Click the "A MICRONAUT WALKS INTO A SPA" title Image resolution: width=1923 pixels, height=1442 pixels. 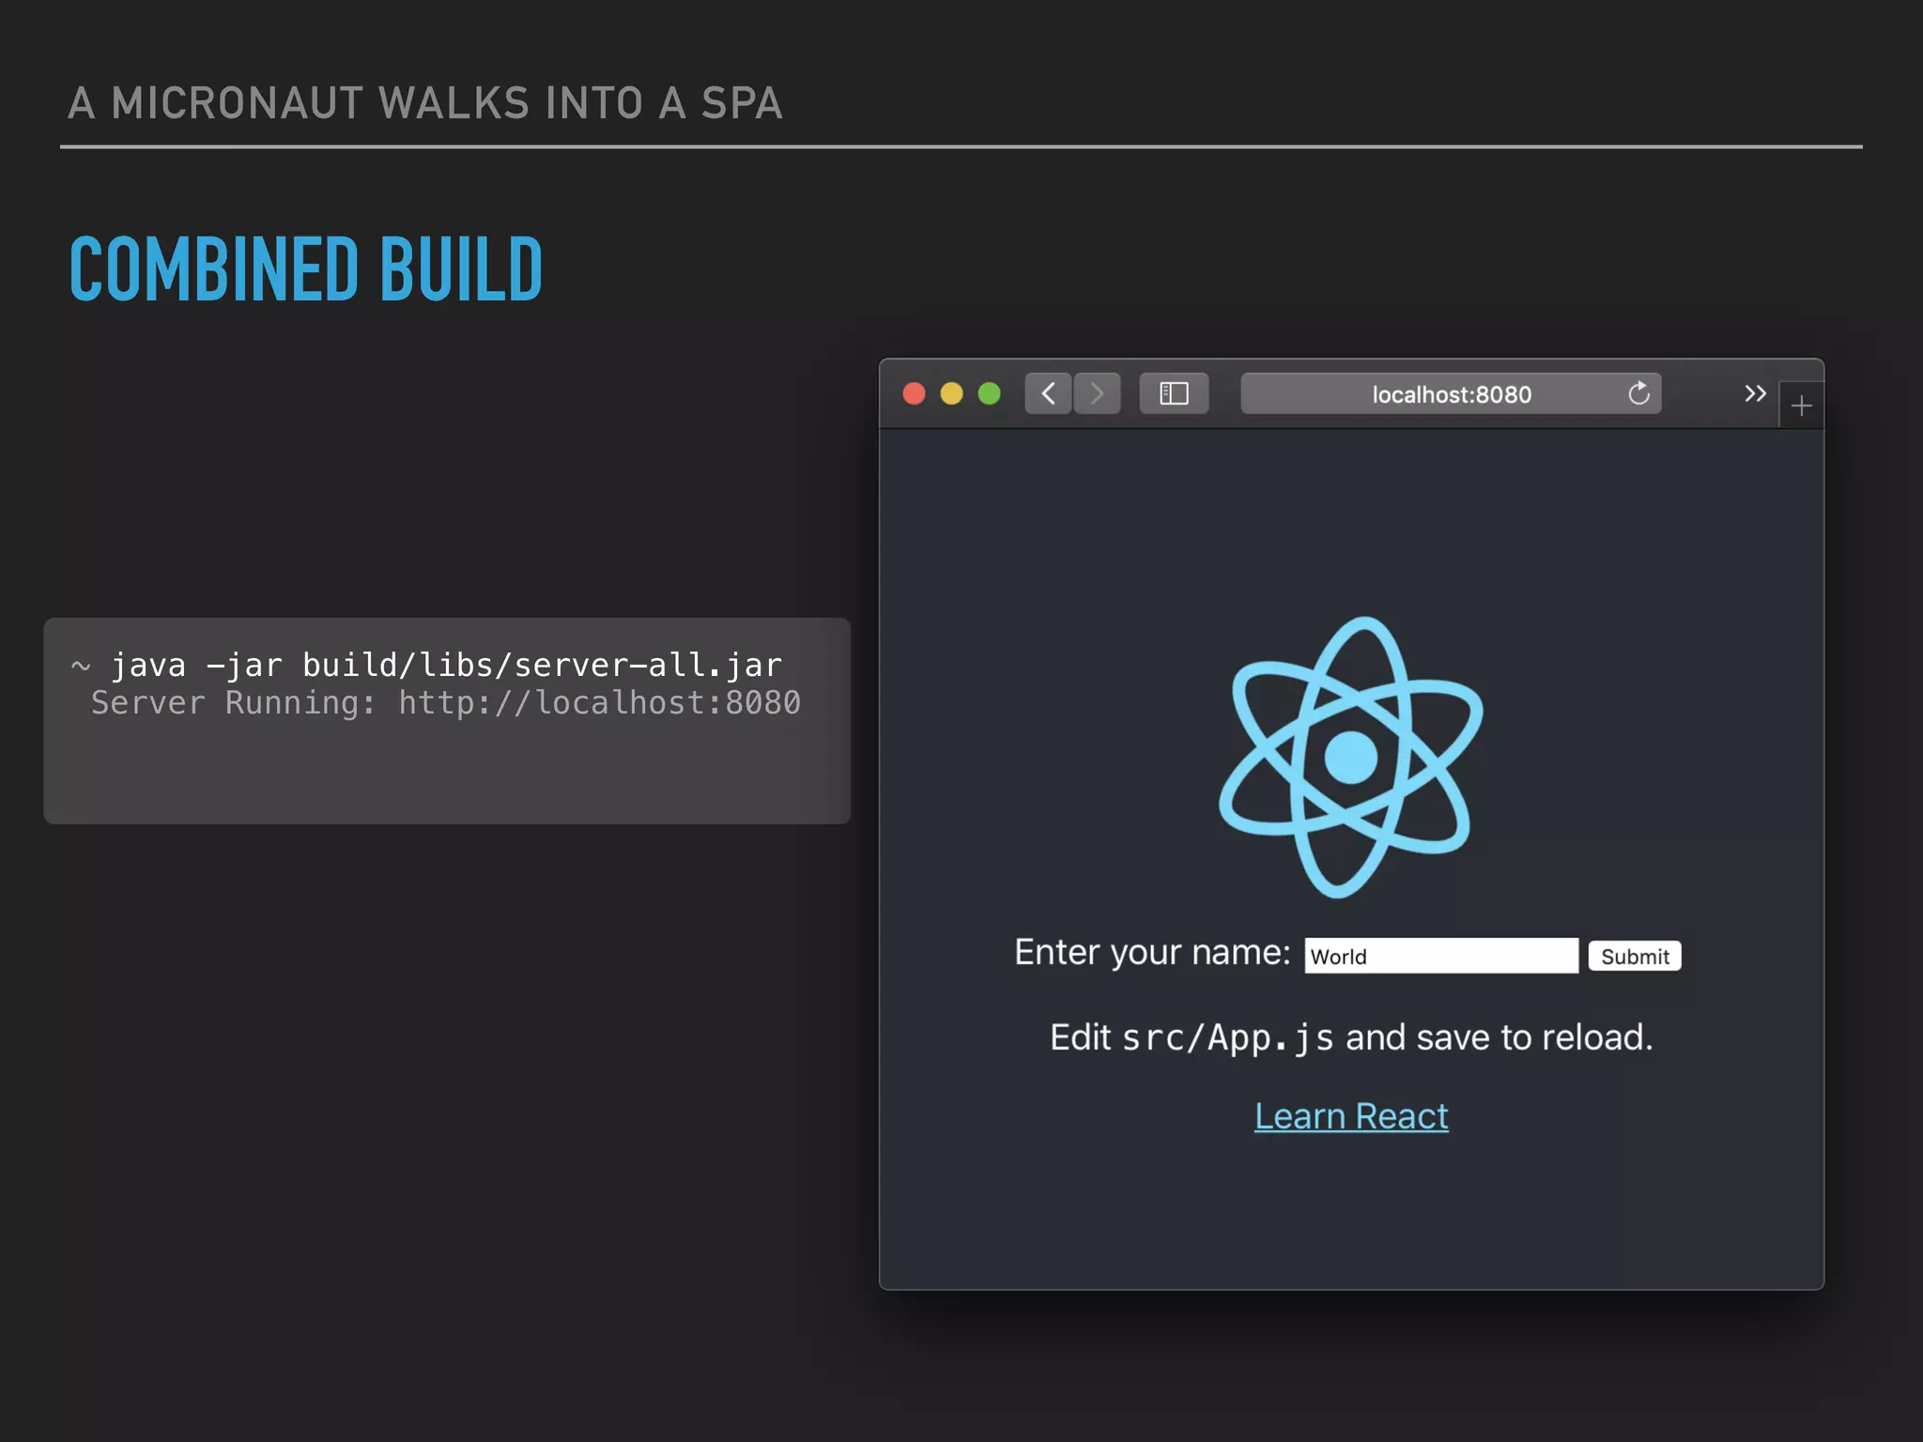pos(425,102)
